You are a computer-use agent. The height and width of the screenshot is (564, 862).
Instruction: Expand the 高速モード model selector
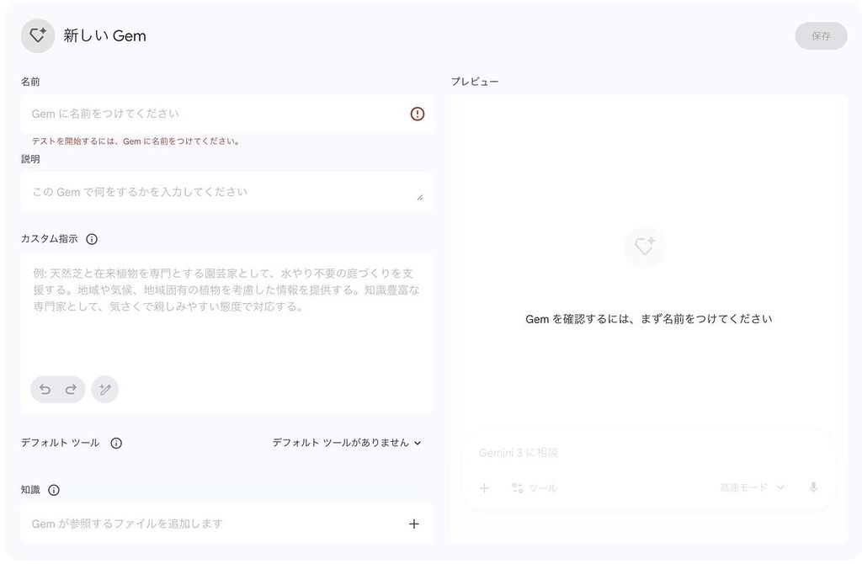[751, 487]
